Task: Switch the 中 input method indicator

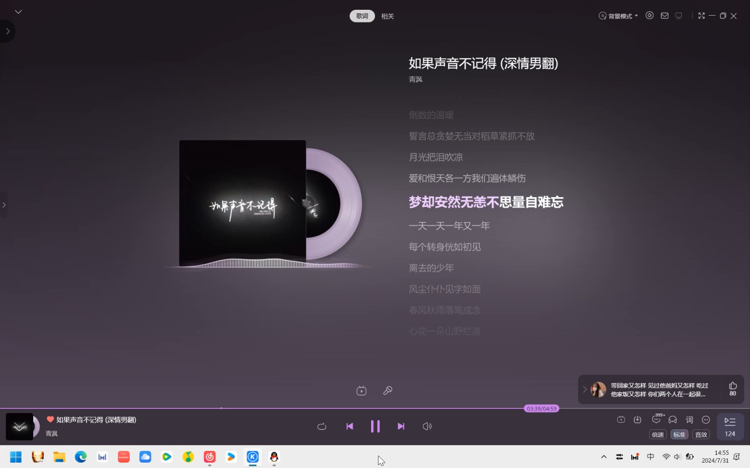Action: (x=650, y=457)
